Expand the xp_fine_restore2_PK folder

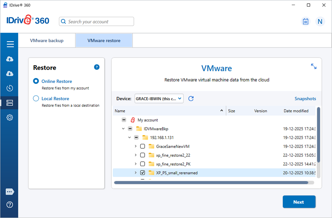coord(136,164)
